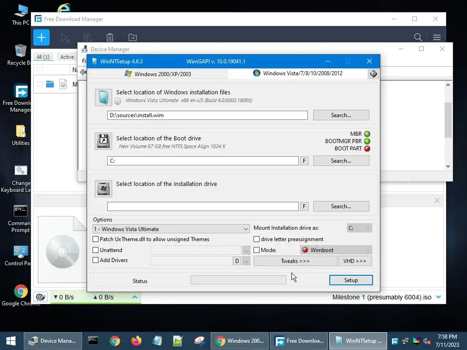This screenshot has height=350, width=467.
Task: Click the move to folder icon
Action: coord(133,37)
